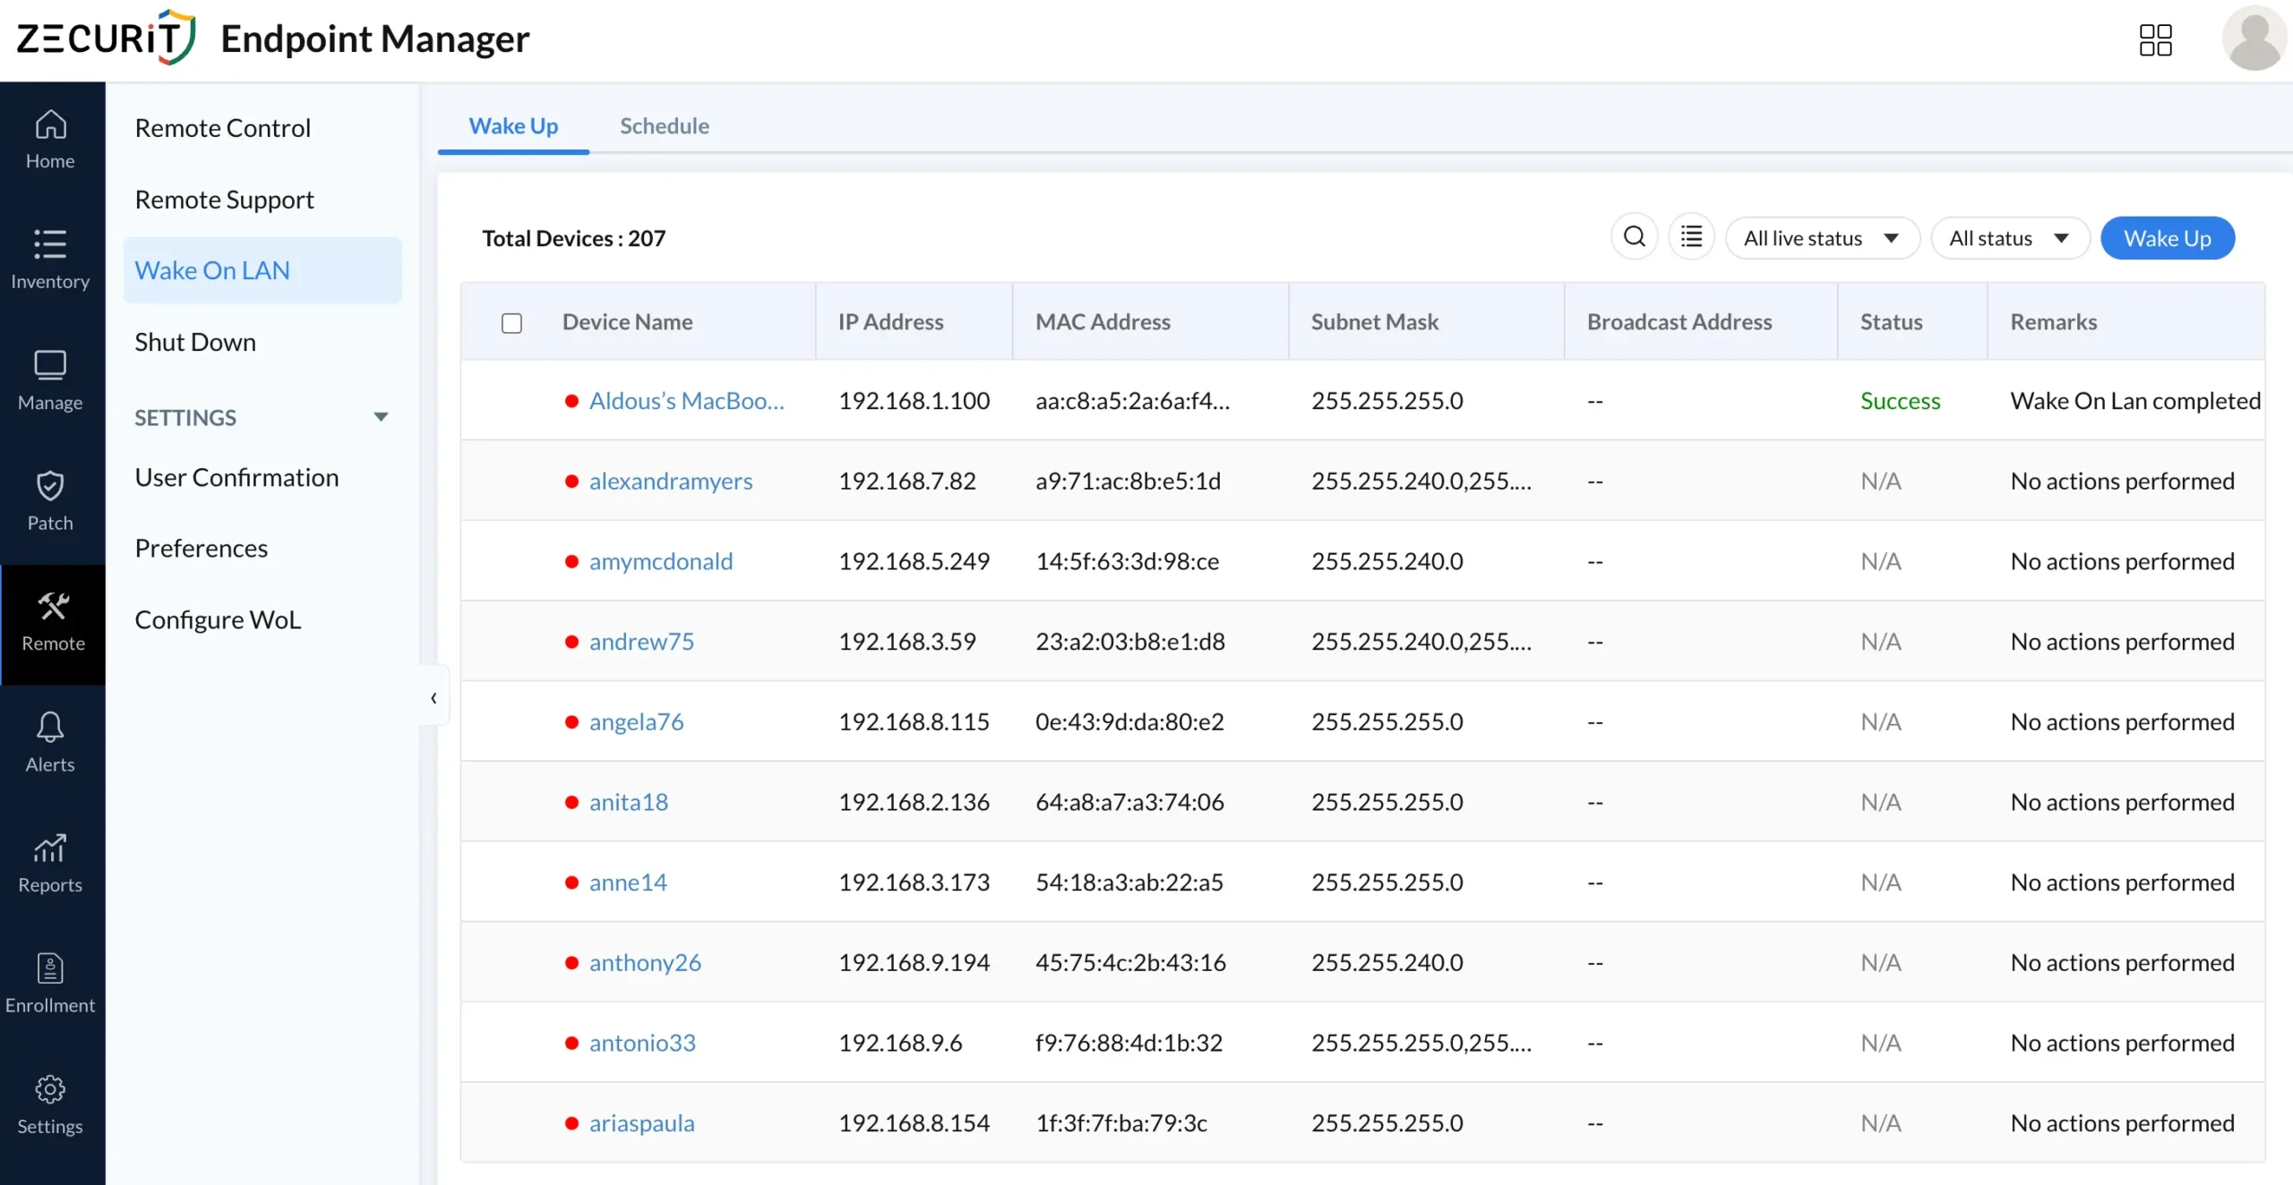
Task: Open Remote Control menu item
Action: pos(222,128)
